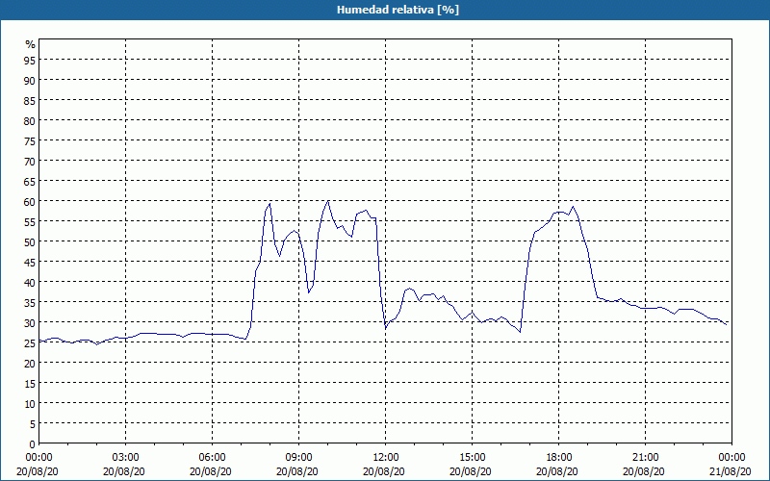Click the 85 tick label on the vertical axis
The width and height of the screenshot is (770, 481).
pyautogui.click(x=30, y=100)
